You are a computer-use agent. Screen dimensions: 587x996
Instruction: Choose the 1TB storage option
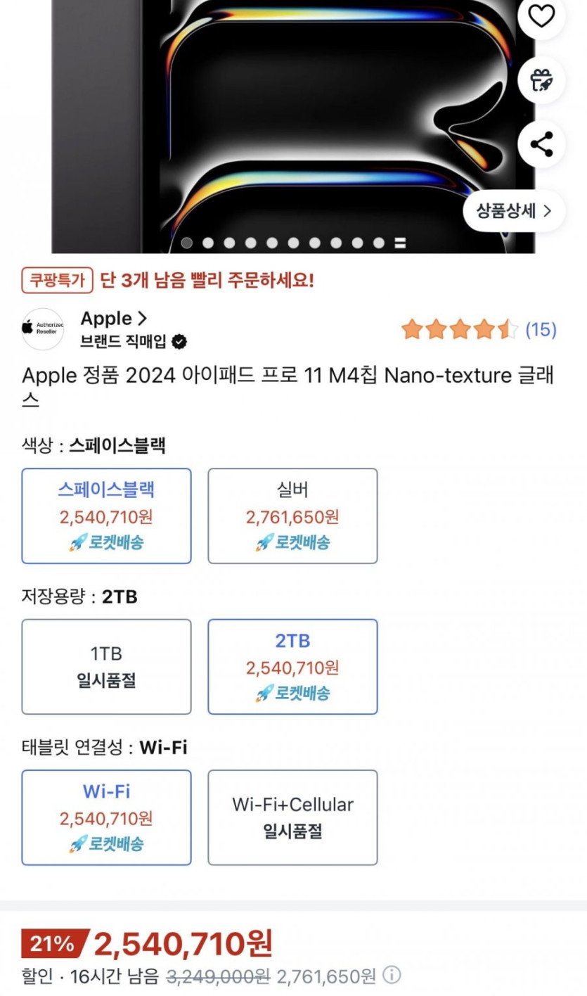point(106,666)
